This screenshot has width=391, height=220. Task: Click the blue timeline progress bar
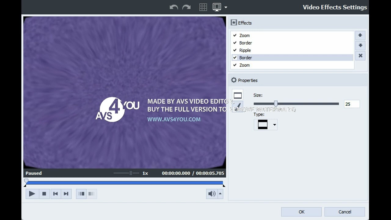coord(125,183)
